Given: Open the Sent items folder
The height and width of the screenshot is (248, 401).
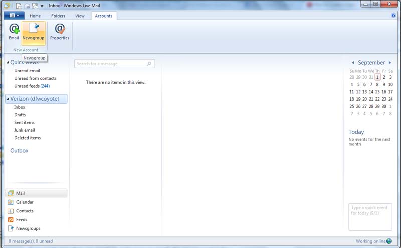Looking at the screenshot, I should pos(24,122).
